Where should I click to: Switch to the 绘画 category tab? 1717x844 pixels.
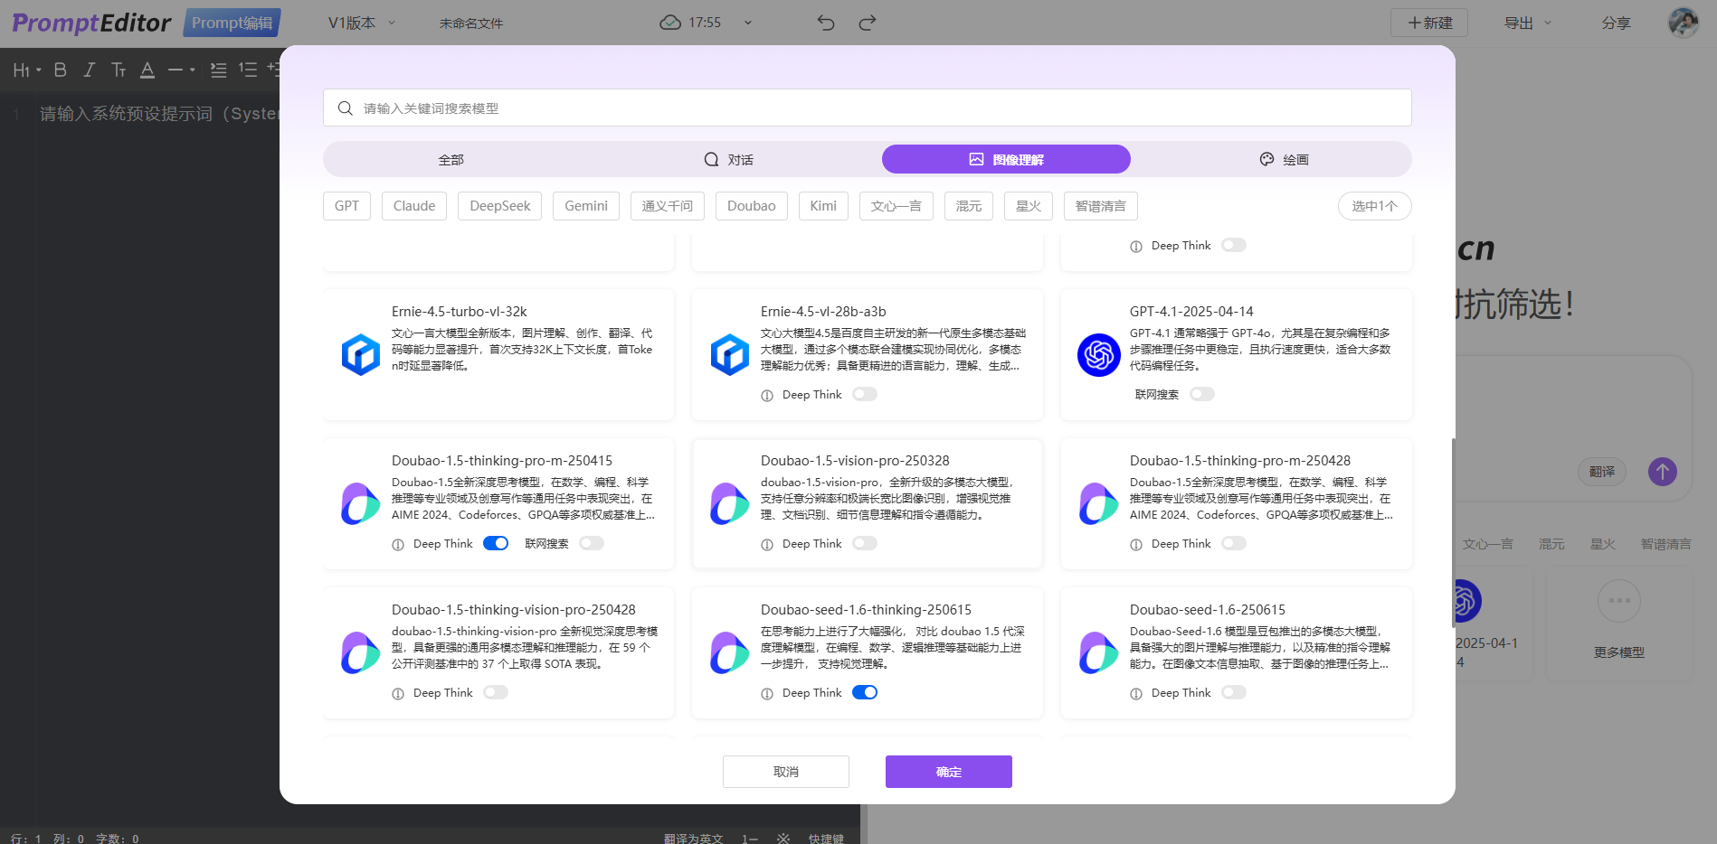[x=1284, y=159]
